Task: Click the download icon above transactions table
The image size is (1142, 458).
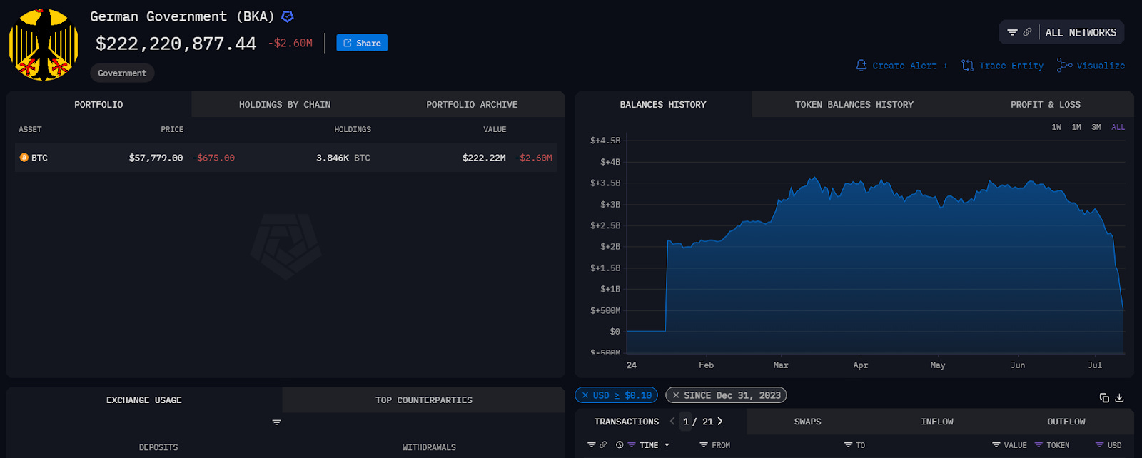Action: (1119, 397)
